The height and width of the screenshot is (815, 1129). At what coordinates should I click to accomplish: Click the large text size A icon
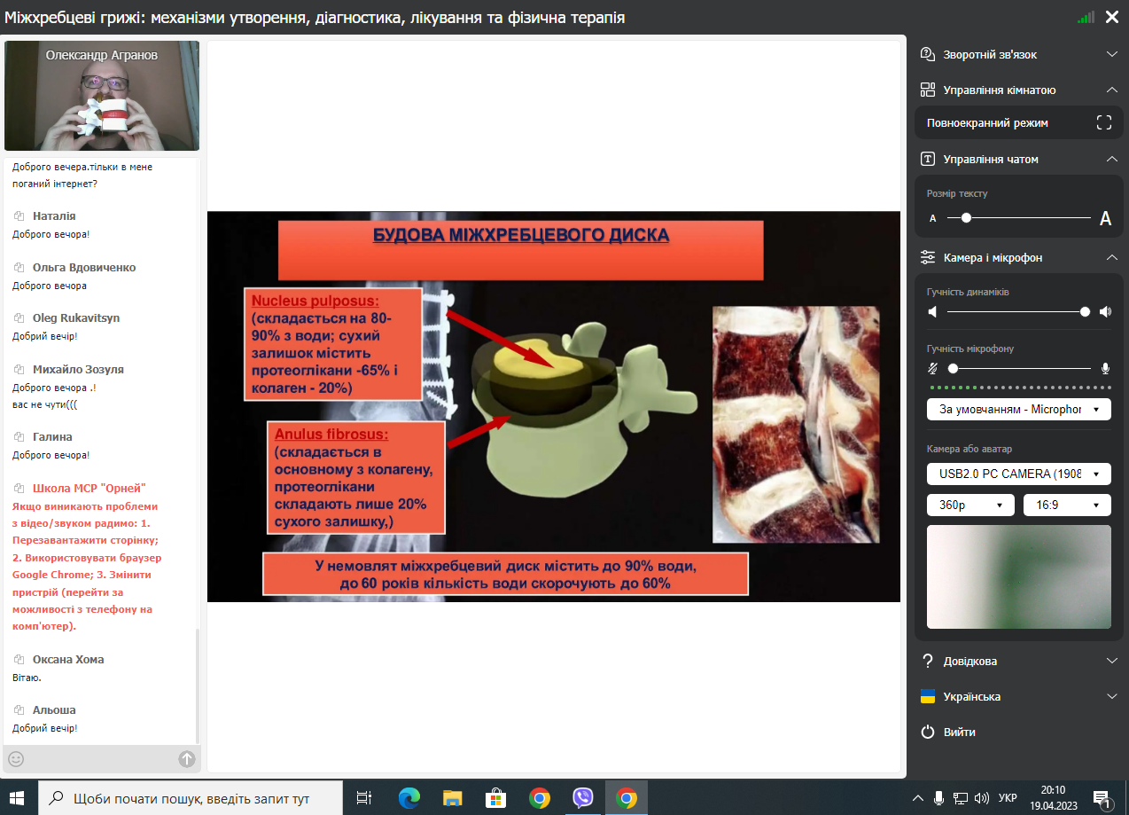click(x=1105, y=219)
